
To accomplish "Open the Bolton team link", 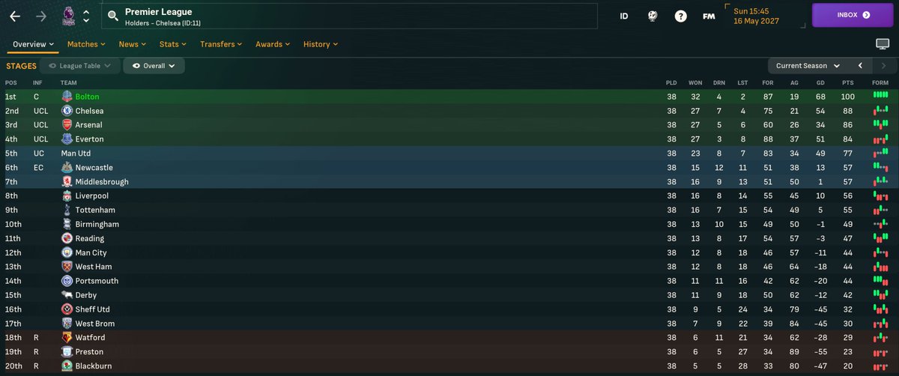I will coord(87,97).
